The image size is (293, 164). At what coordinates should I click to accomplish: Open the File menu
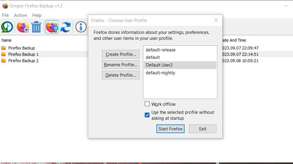pos(5,15)
